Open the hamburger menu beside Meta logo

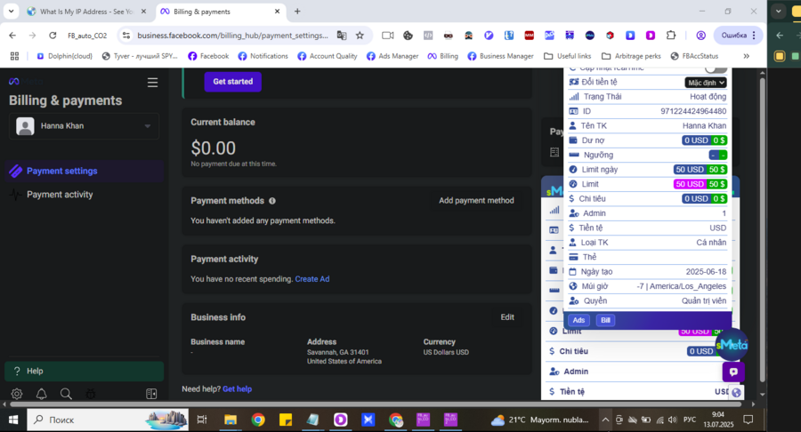152,82
